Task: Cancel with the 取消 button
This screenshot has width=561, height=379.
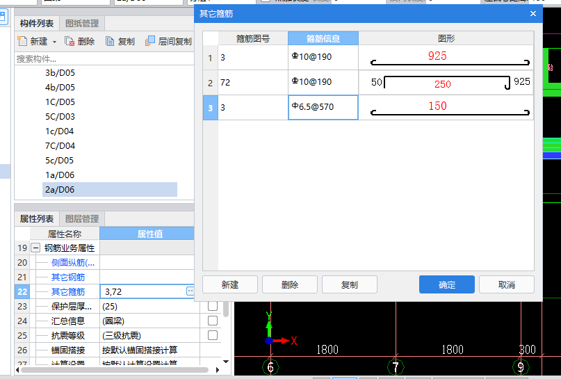Action: (x=507, y=284)
